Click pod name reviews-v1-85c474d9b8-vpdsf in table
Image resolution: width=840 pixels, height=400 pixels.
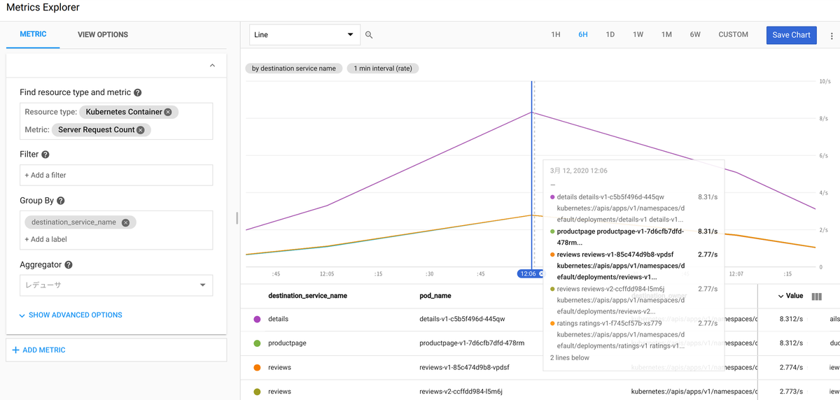click(464, 367)
